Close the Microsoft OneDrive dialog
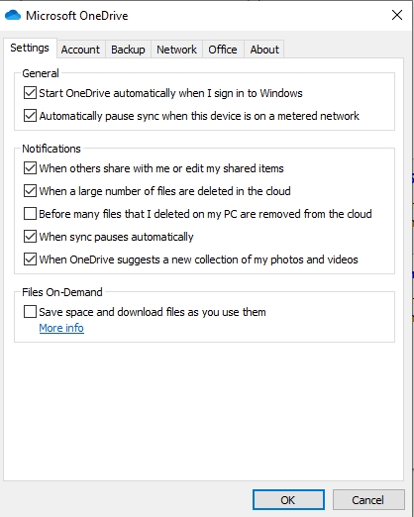 (397, 15)
